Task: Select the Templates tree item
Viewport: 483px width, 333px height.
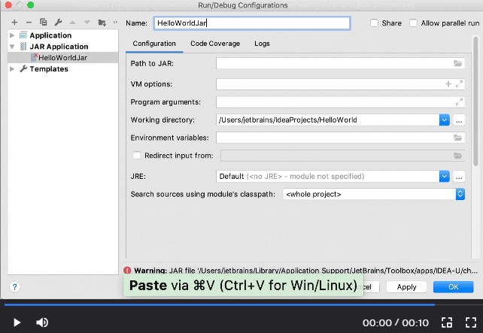Action: (x=49, y=69)
